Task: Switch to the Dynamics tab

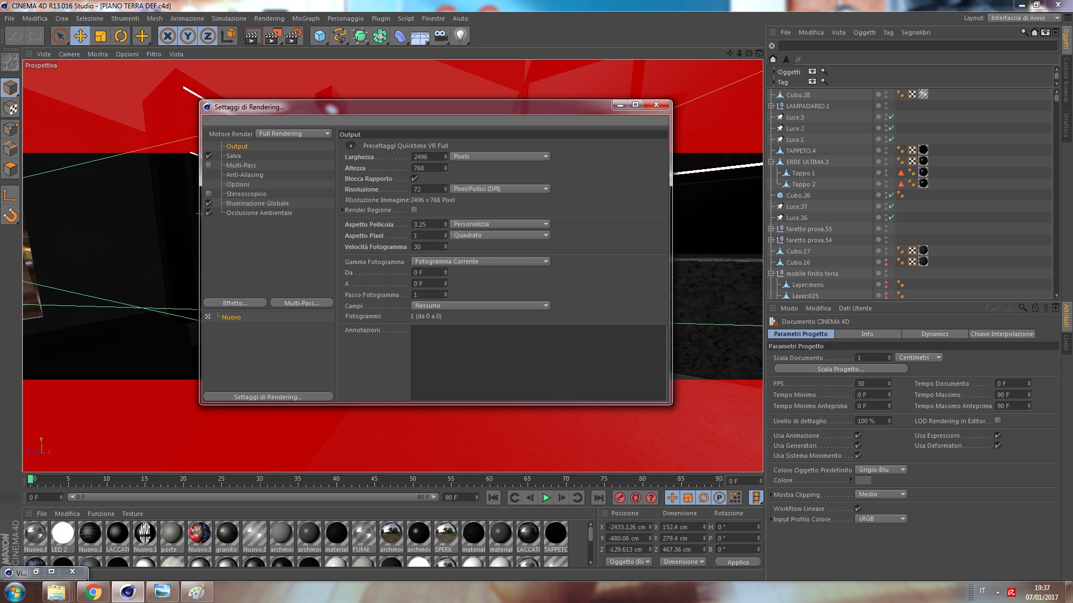Action: [x=934, y=334]
